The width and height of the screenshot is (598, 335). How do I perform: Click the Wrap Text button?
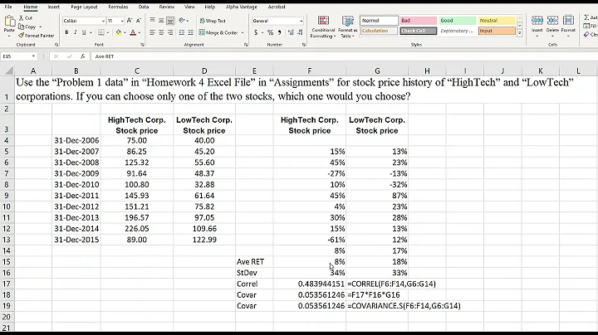tap(213, 21)
